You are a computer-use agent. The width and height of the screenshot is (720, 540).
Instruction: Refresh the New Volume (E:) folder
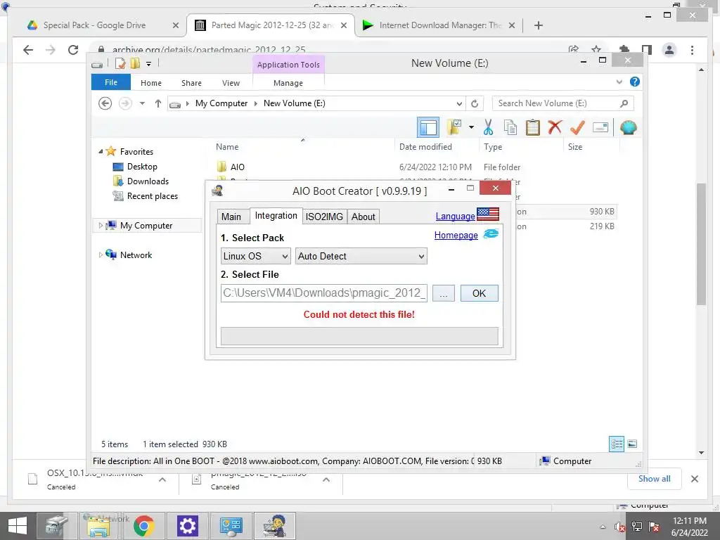475,103
